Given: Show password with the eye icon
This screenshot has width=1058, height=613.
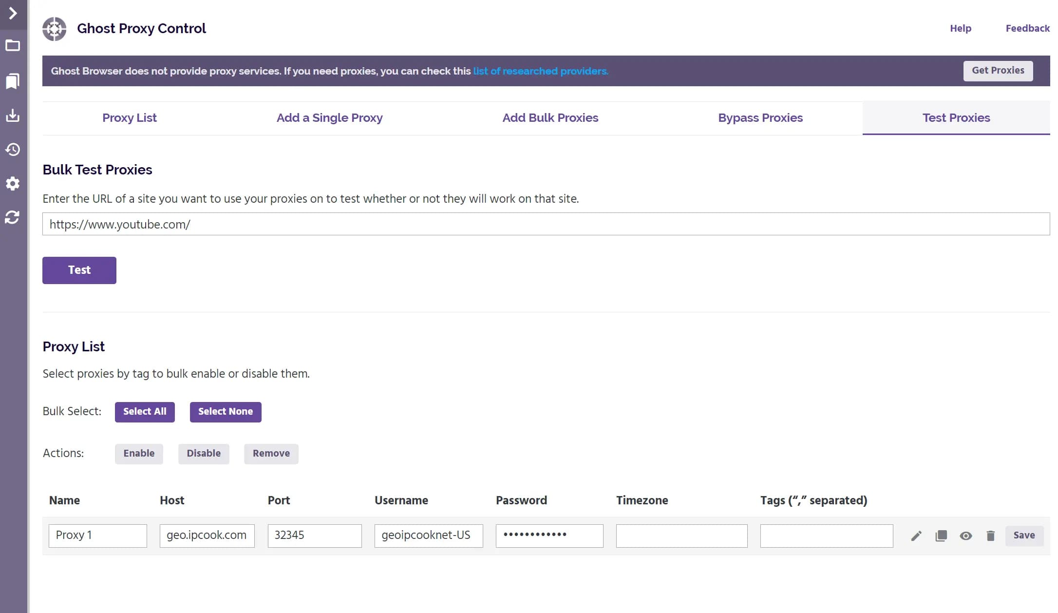Looking at the screenshot, I should tap(965, 536).
